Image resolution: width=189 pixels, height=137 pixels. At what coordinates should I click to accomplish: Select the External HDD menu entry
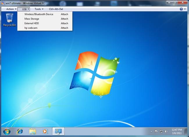tap(32, 23)
